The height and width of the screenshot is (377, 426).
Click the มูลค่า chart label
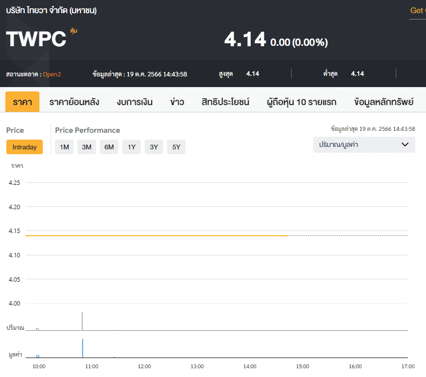click(16, 355)
